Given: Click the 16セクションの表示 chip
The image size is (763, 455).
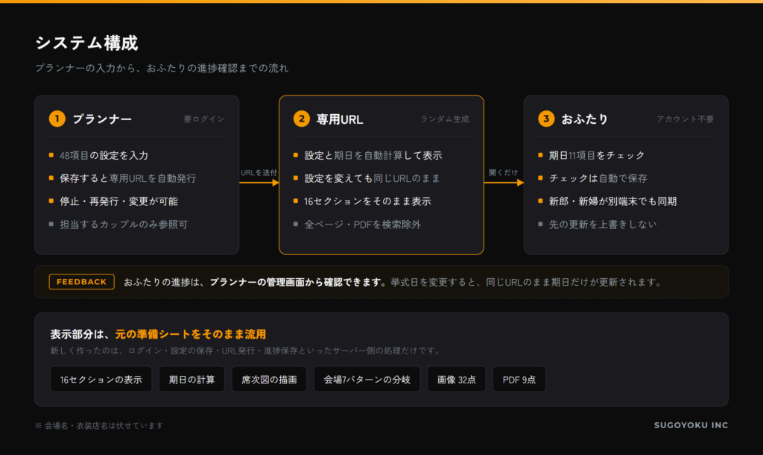Looking at the screenshot, I should (101, 379).
